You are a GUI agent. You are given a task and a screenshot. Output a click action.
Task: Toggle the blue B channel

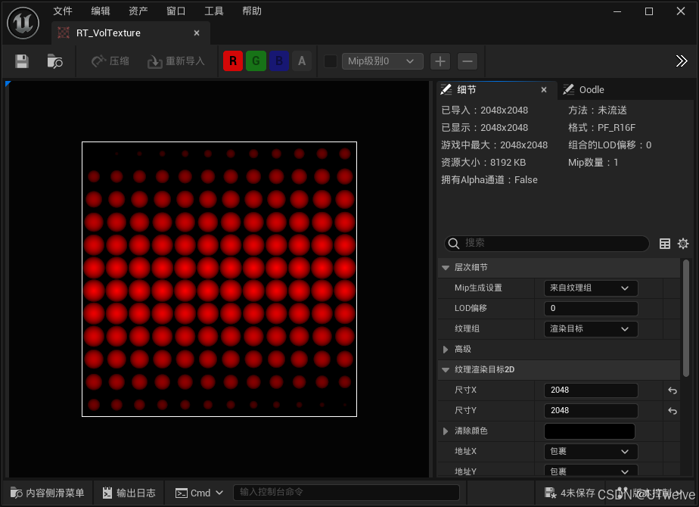coord(279,61)
